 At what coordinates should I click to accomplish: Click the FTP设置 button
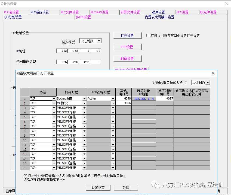tap(127, 47)
